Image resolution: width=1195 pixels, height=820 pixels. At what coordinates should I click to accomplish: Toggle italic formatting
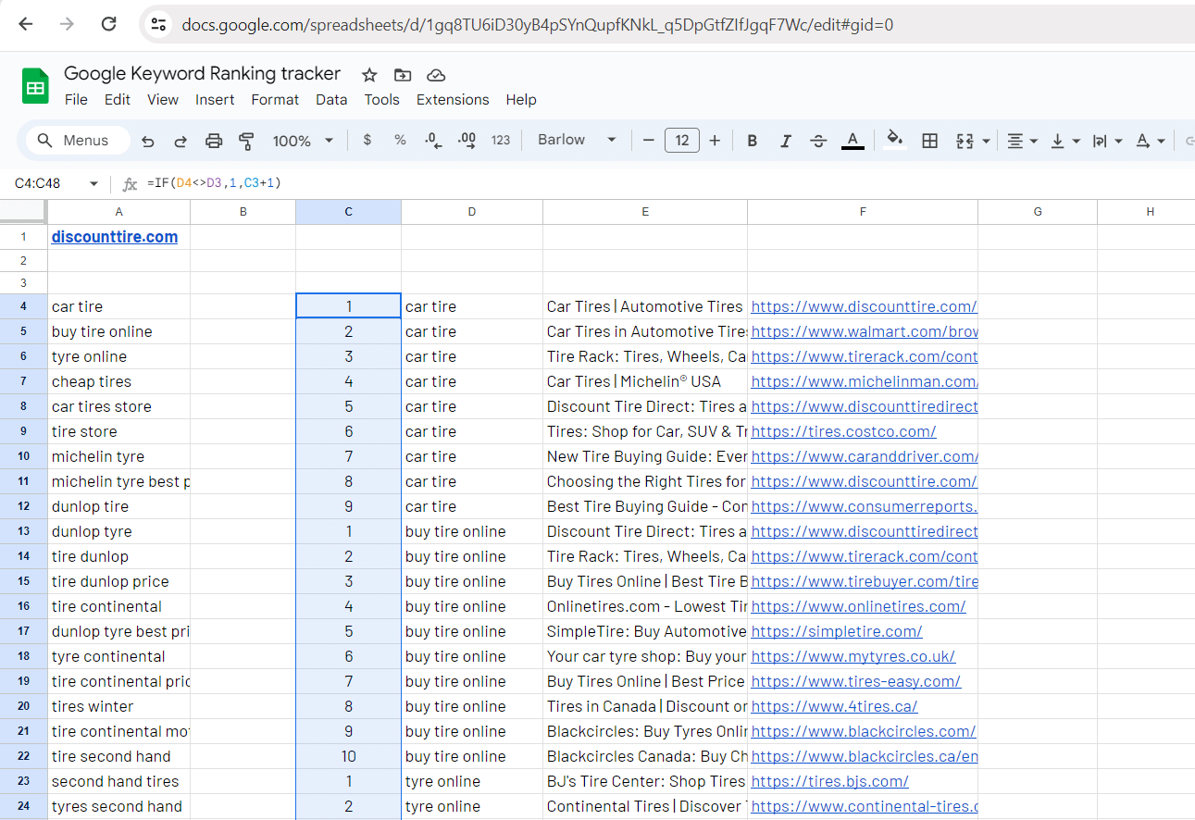point(786,141)
